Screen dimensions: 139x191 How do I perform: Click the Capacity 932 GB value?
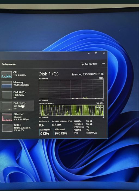pyautogui.click(x=89, y=121)
